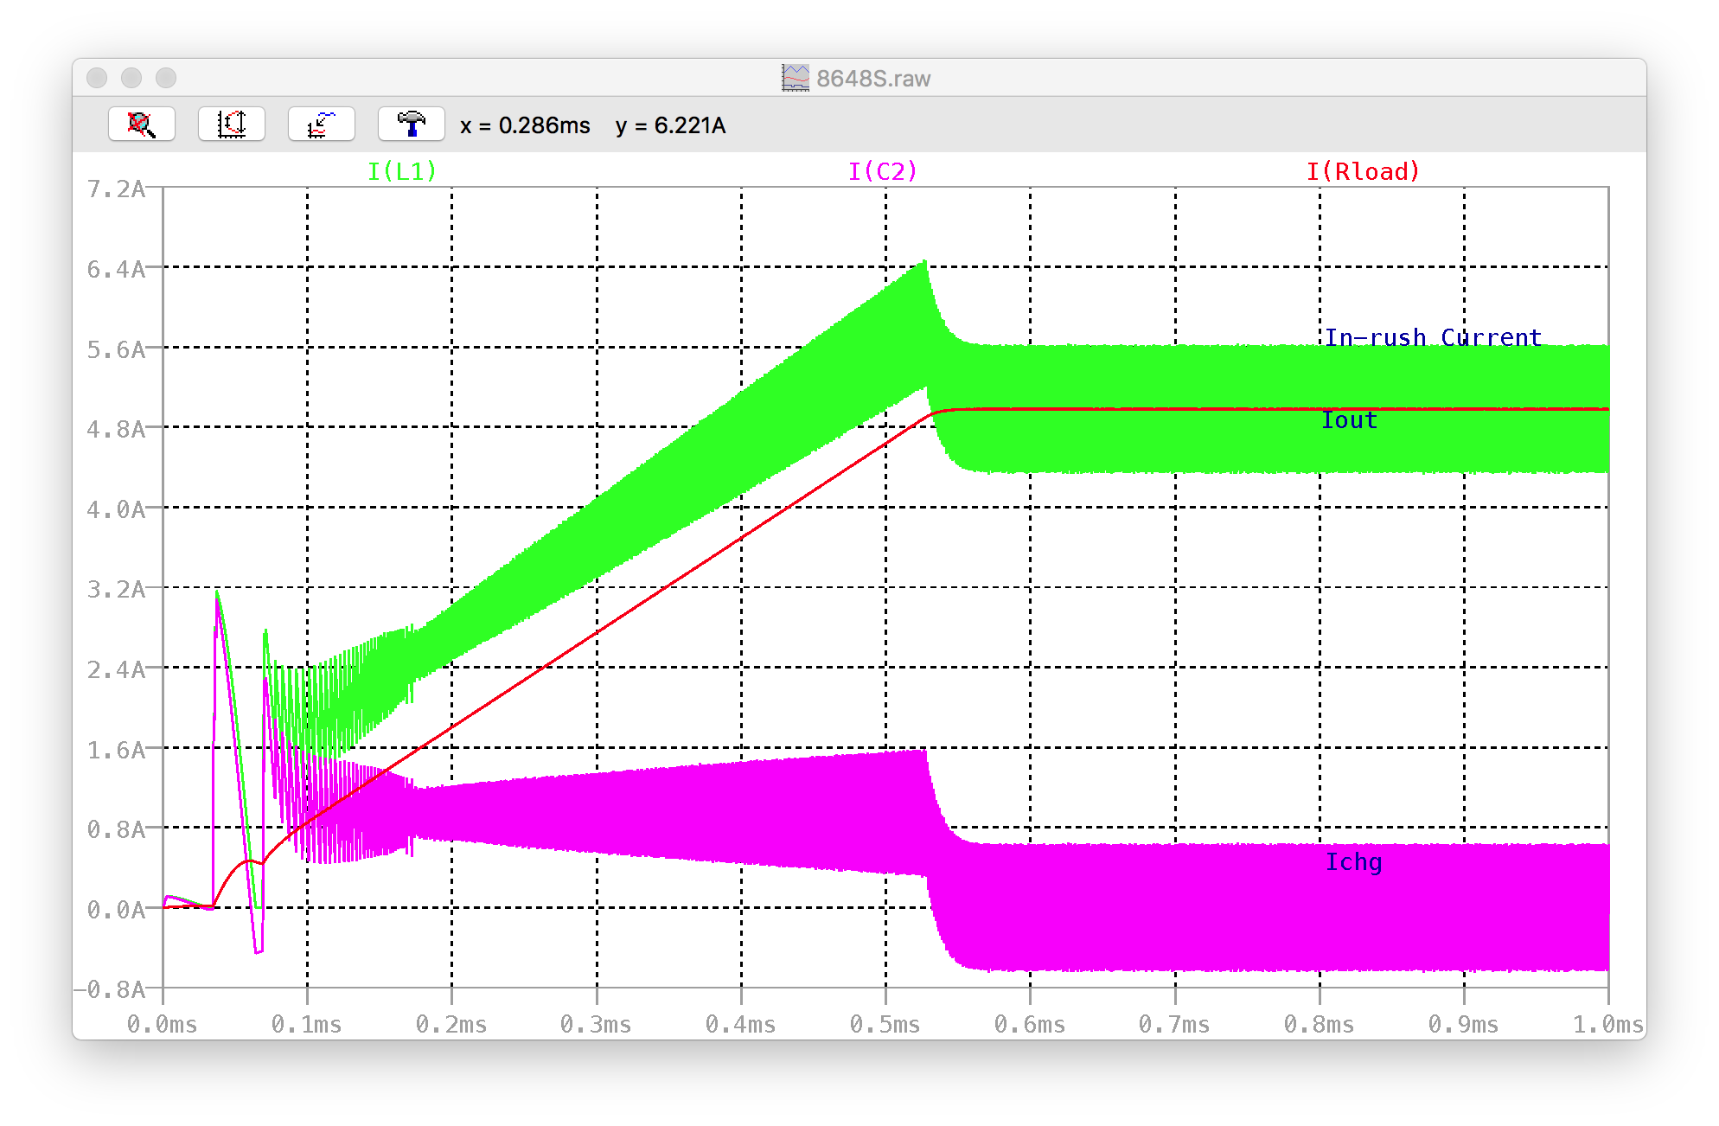Click the -0.8A vertical axis label
The width and height of the screenshot is (1719, 1126).
[109, 989]
